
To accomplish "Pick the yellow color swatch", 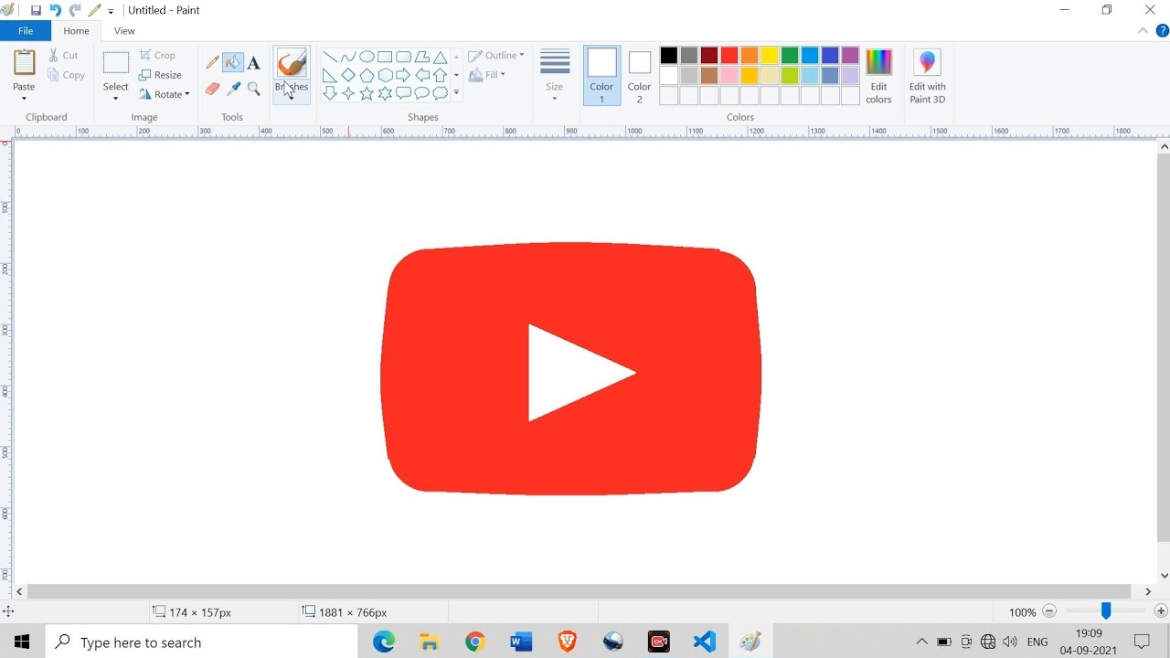I will (770, 56).
